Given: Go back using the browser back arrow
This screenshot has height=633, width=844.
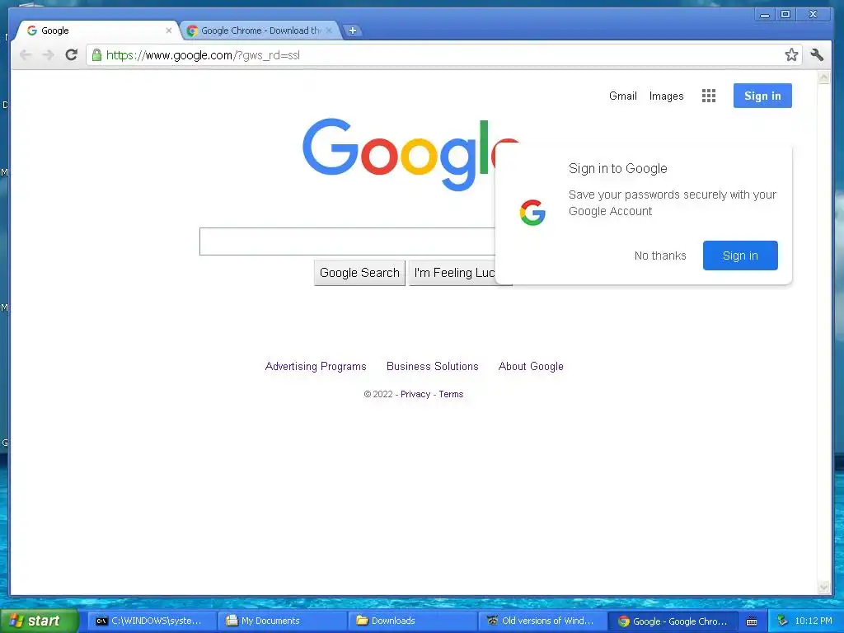Looking at the screenshot, I should click(x=26, y=55).
